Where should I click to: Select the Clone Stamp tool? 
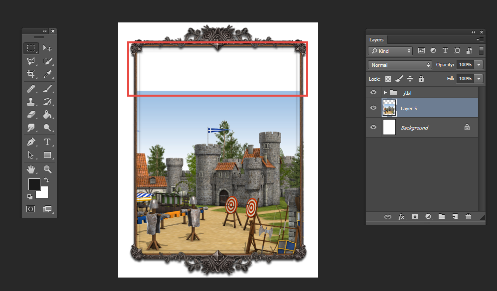31,102
